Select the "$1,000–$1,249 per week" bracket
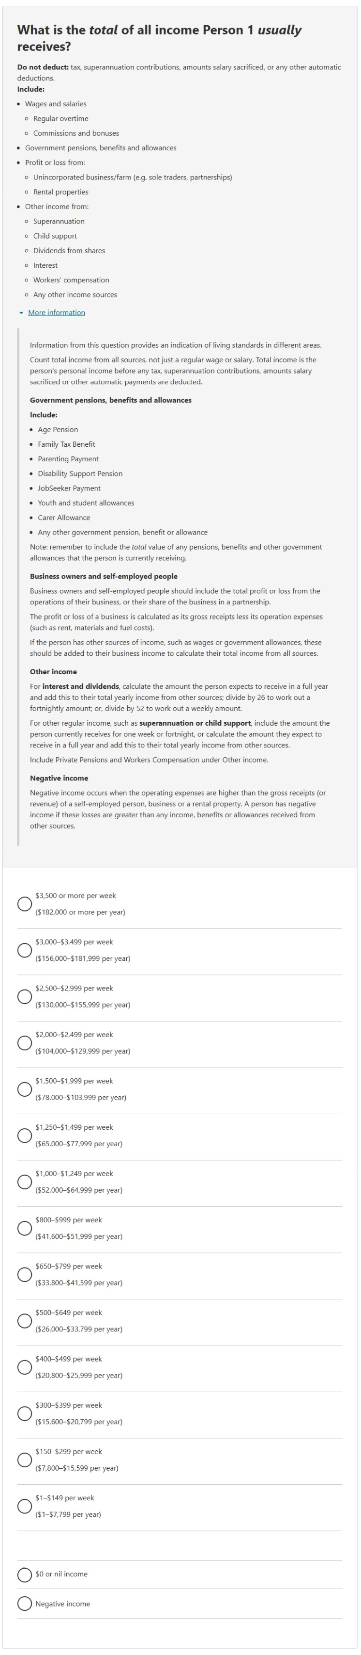Viewport: 361px width, 1655px height. pos(24,1182)
